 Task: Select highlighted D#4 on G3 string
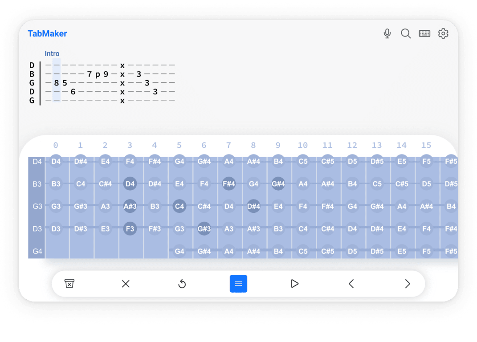(253, 206)
